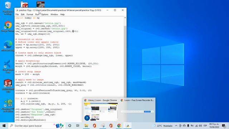Click the line 'x,y = i.ravel()'
This screenshot has width=229, height=129.
click(31, 101)
